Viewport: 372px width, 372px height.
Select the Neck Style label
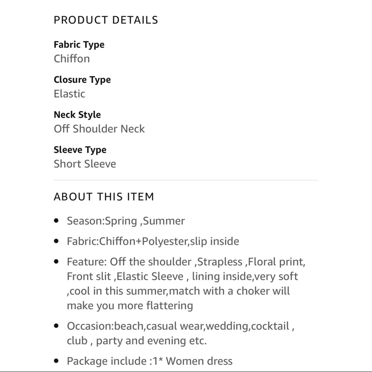click(x=77, y=115)
